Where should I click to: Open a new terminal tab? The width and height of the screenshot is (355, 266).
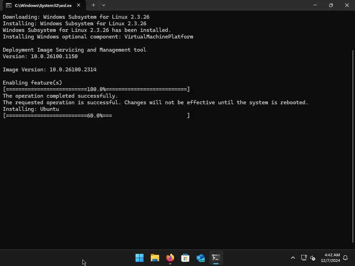93,5
